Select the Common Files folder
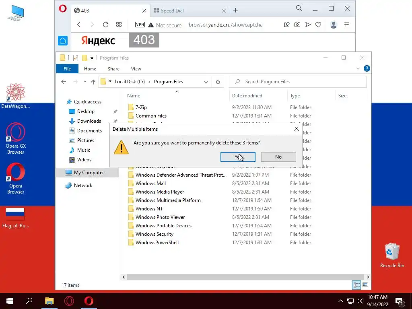Screen dimensions: 412x309 (151, 116)
